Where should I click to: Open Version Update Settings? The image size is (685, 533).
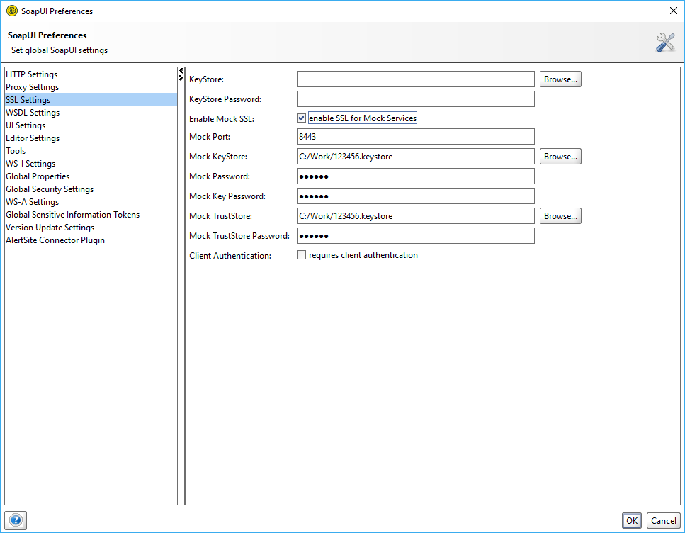pos(50,227)
